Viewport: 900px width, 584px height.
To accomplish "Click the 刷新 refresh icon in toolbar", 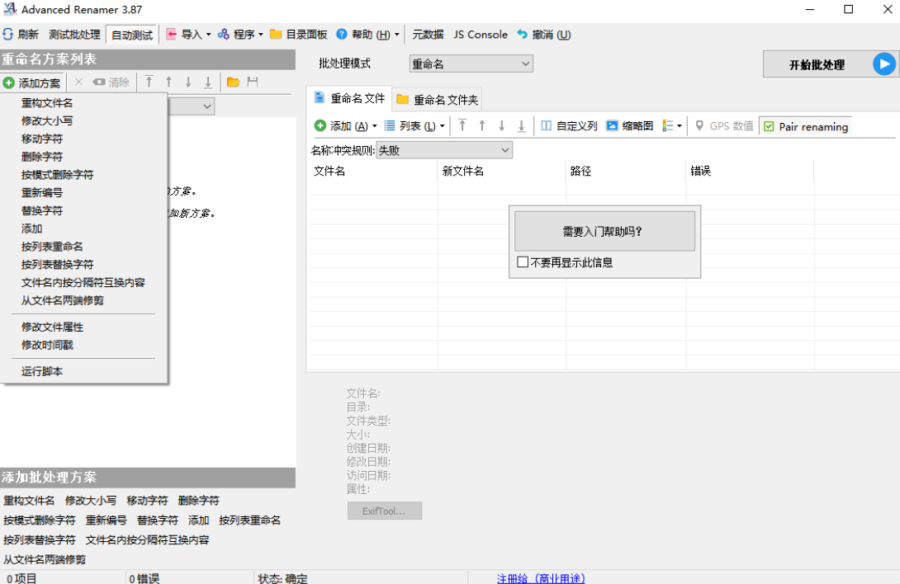I will pos(7,35).
